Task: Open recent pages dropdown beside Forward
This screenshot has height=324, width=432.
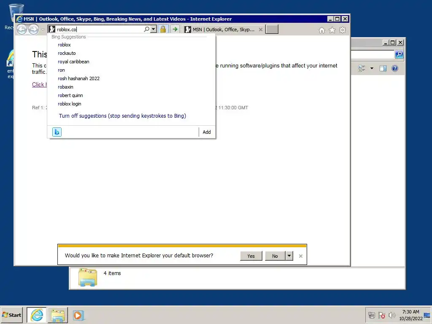Action: (x=43, y=30)
